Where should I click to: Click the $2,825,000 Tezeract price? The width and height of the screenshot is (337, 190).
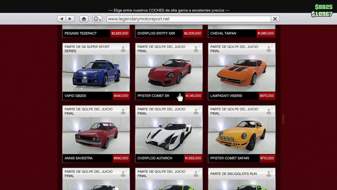tap(120, 33)
